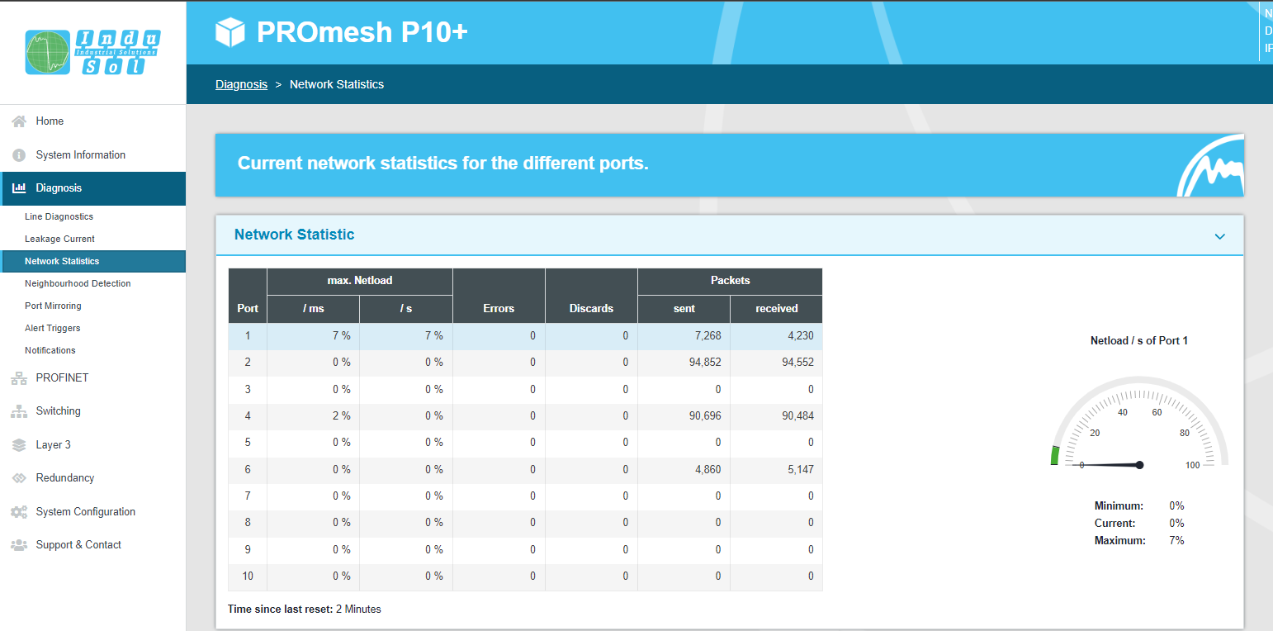Open Neighbourhood Detection submenu
This screenshot has width=1273, height=631.
click(x=92, y=283)
